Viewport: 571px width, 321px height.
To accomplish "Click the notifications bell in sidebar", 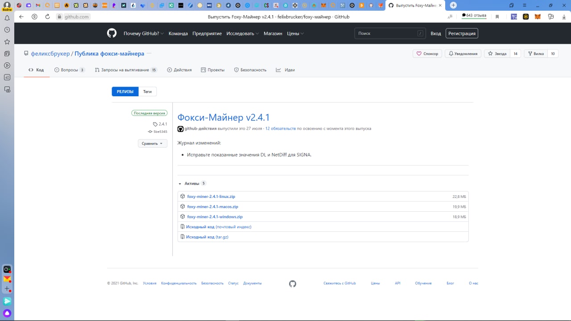I will (7, 18).
